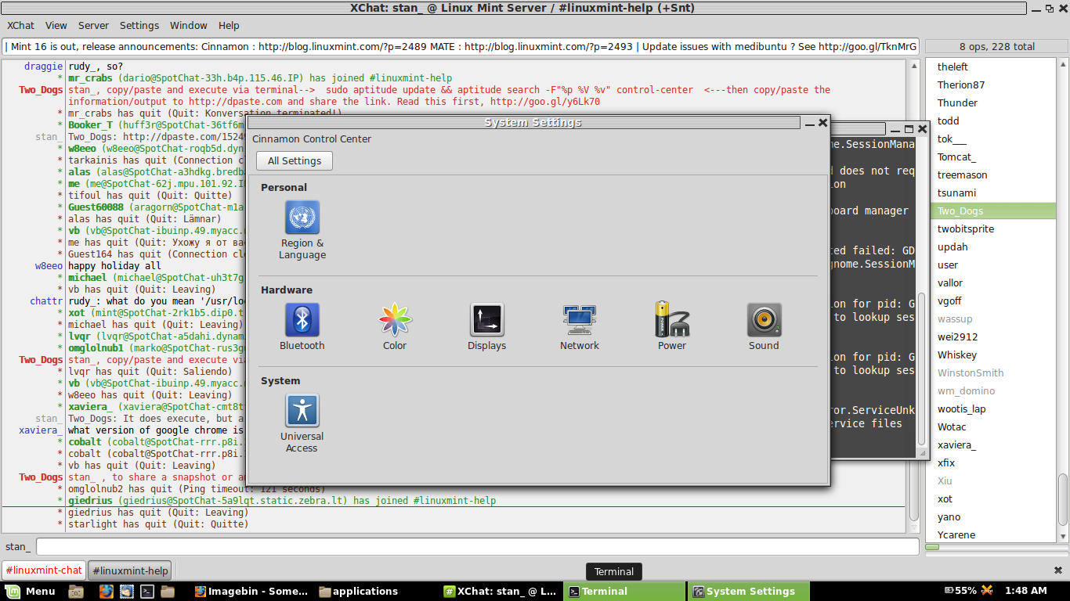Open the View menu in XChat
The width and height of the screenshot is (1070, 601).
coord(56,25)
